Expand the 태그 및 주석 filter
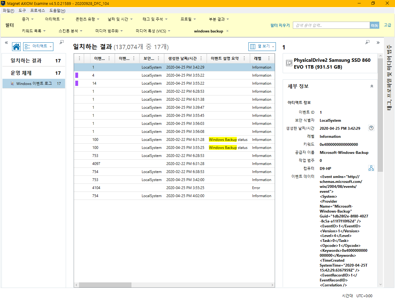This screenshot has width=395, height=304. [155, 19]
